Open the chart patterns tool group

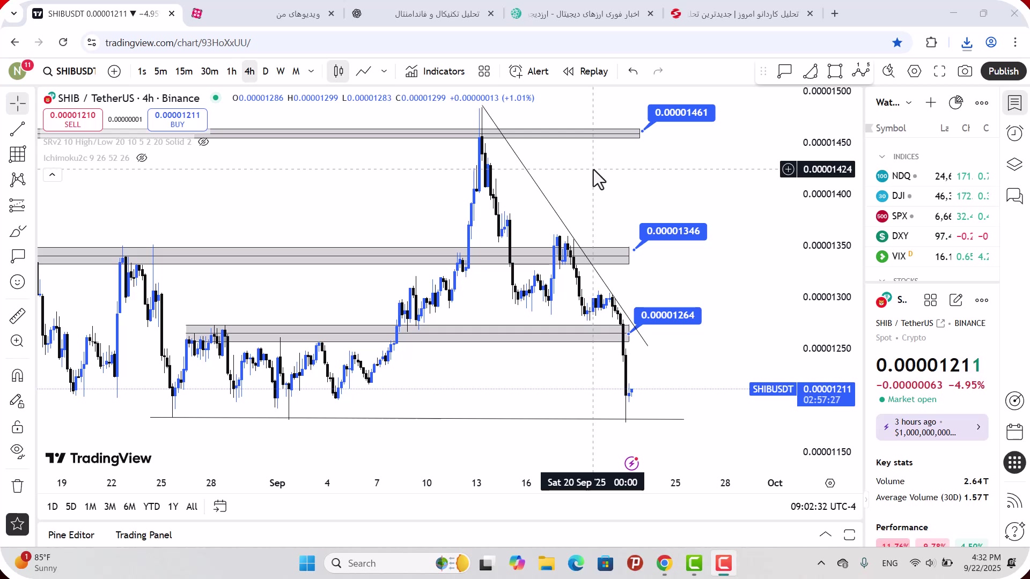tap(18, 180)
